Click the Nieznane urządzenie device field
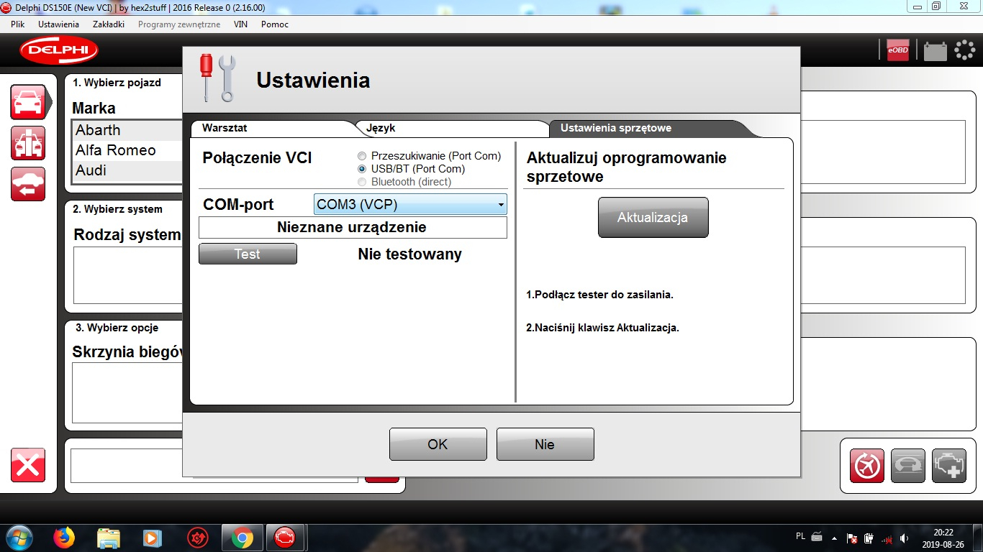 click(353, 228)
